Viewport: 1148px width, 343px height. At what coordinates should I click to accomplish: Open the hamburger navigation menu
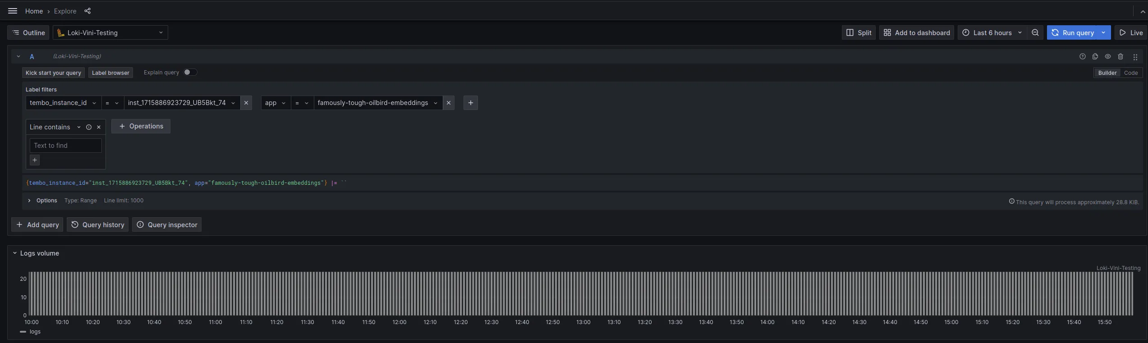tap(13, 11)
